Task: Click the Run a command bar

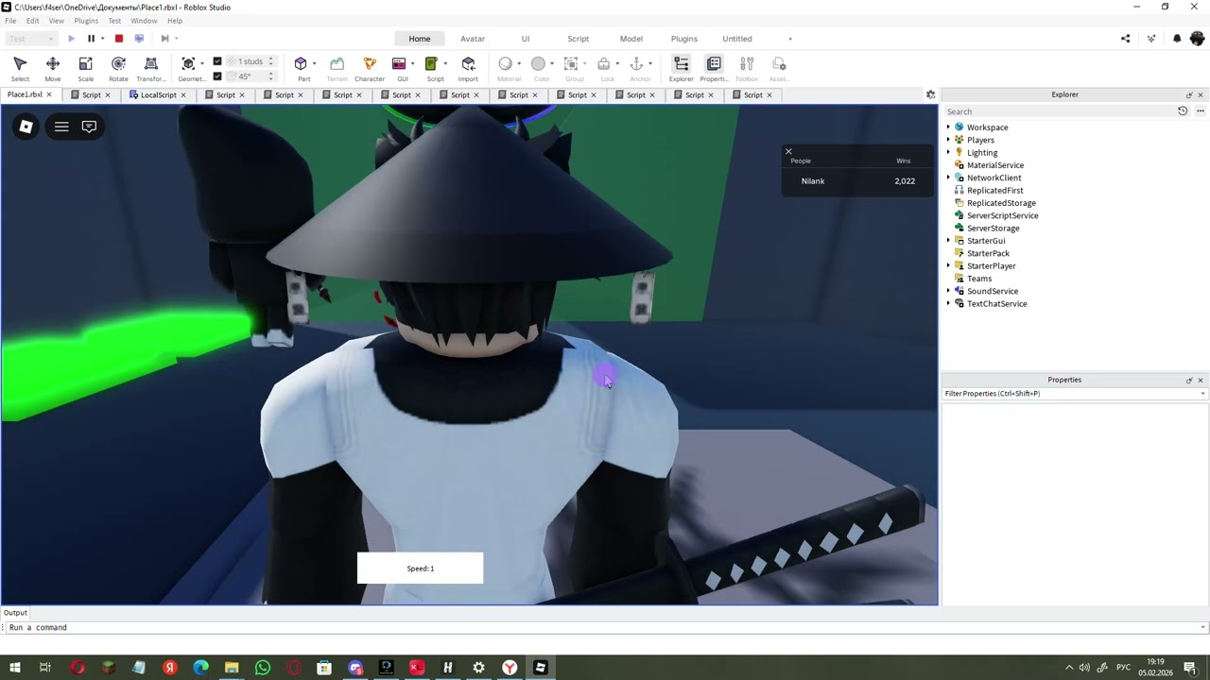Action: click(x=605, y=627)
